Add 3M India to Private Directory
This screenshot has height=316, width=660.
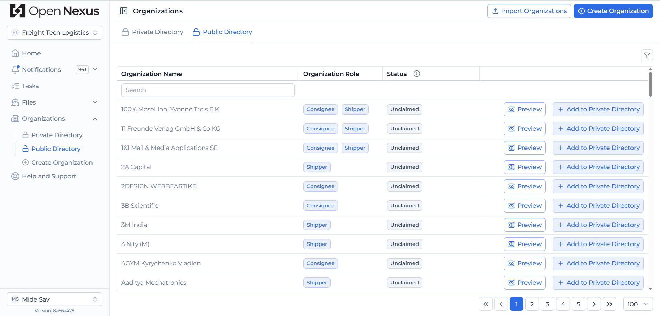(x=598, y=225)
